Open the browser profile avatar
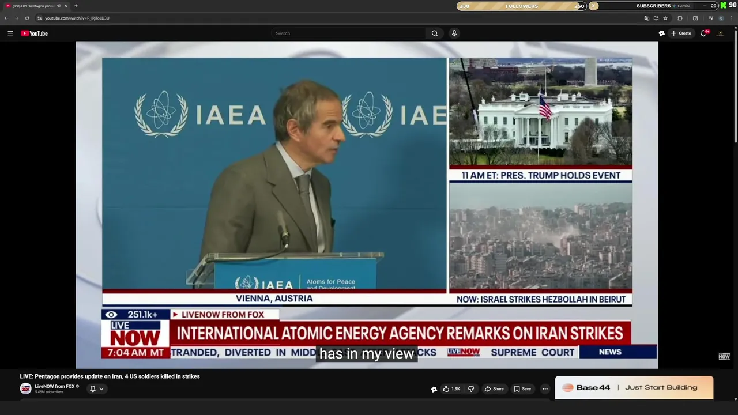Screen dimensions: 738x415 click(x=721, y=18)
